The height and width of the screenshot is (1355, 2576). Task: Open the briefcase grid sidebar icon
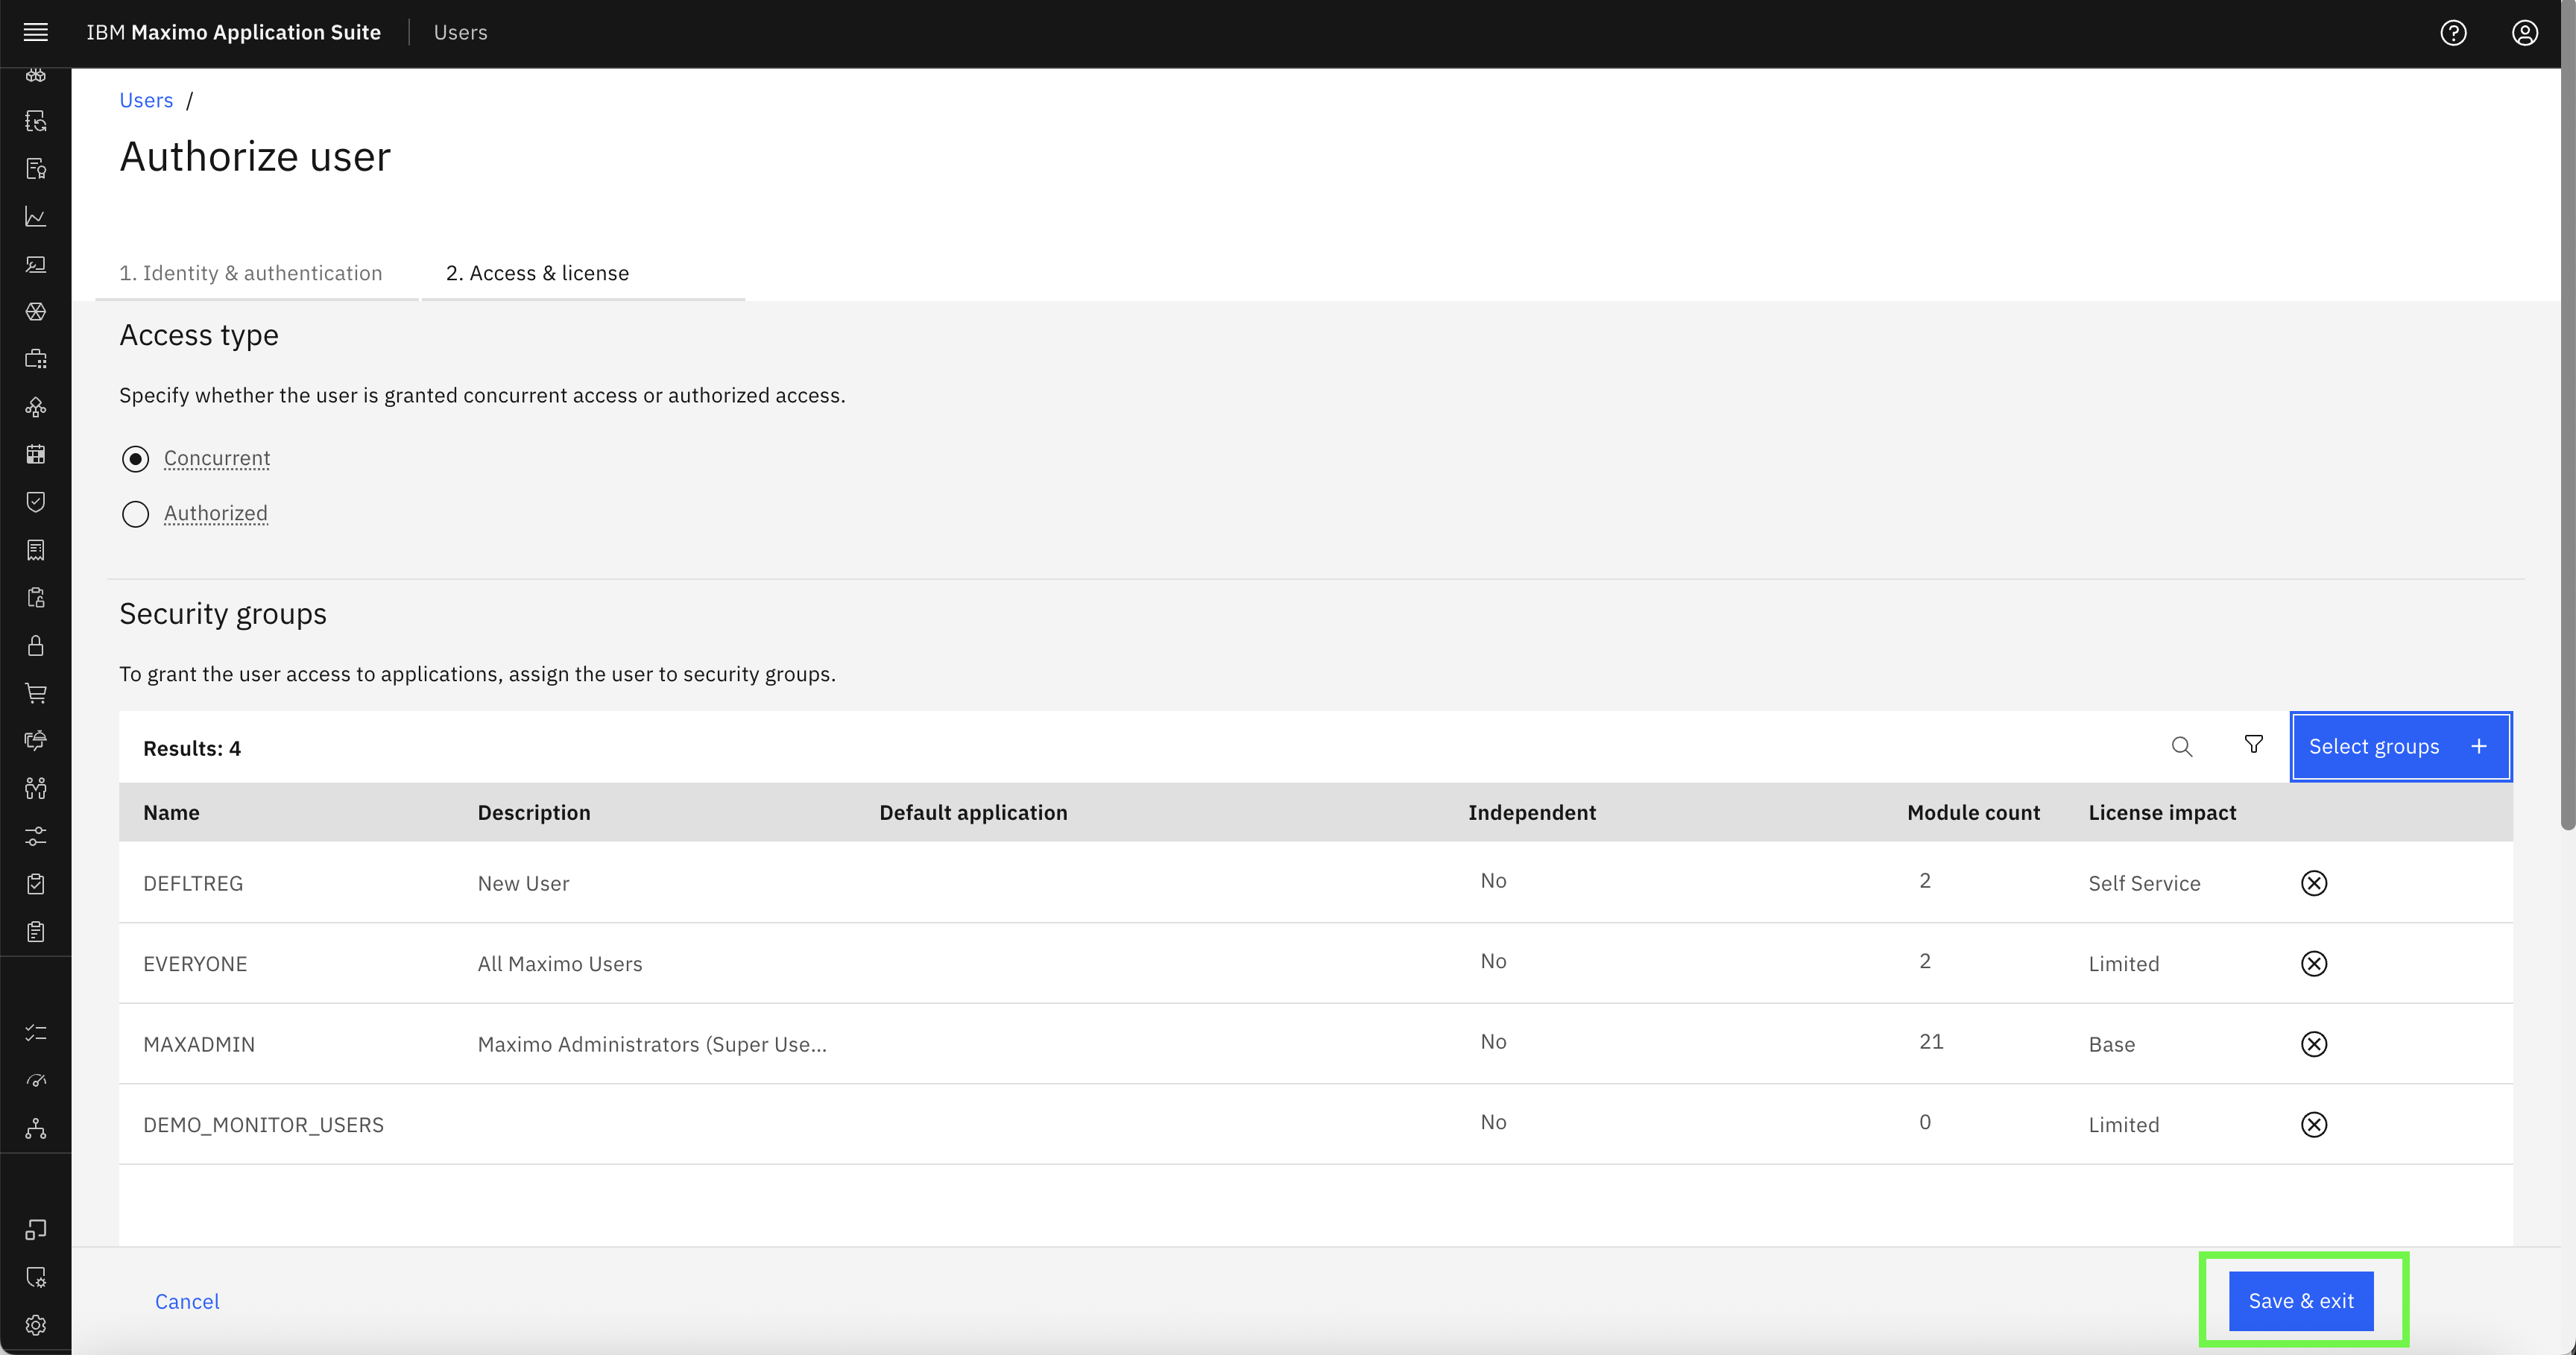click(36, 359)
